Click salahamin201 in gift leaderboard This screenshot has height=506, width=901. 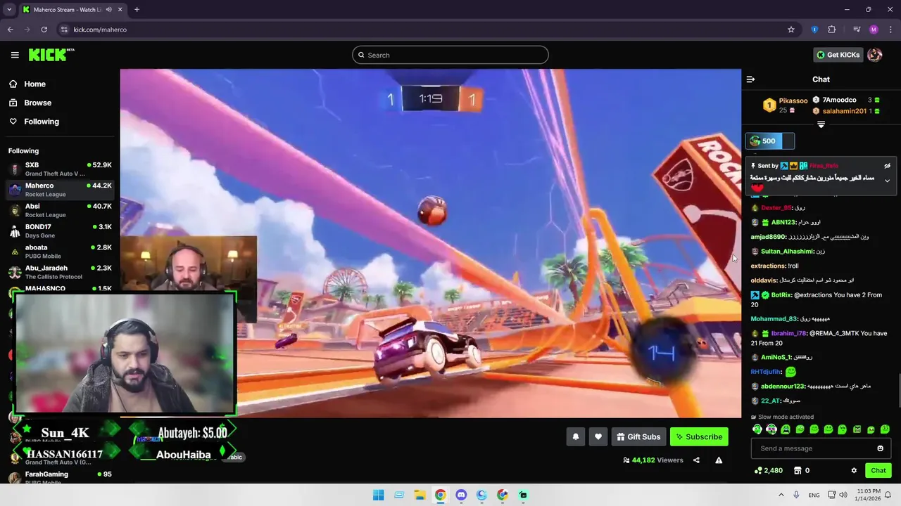tap(844, 111)
